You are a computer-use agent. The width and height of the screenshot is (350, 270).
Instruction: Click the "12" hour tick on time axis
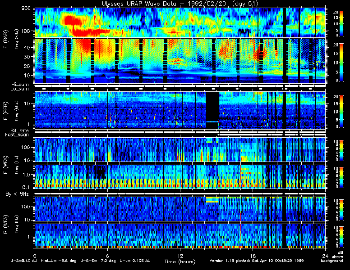coord(180,256)
